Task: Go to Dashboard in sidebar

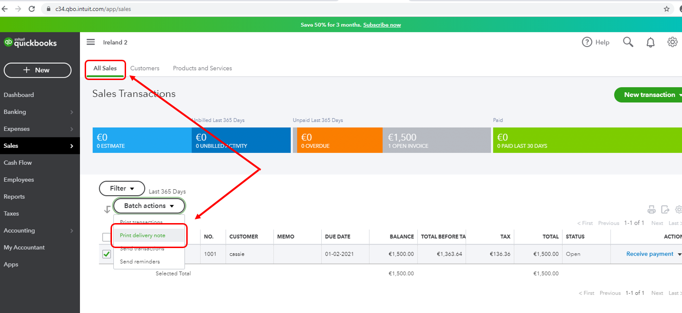Action: click(x=19, y=95)
